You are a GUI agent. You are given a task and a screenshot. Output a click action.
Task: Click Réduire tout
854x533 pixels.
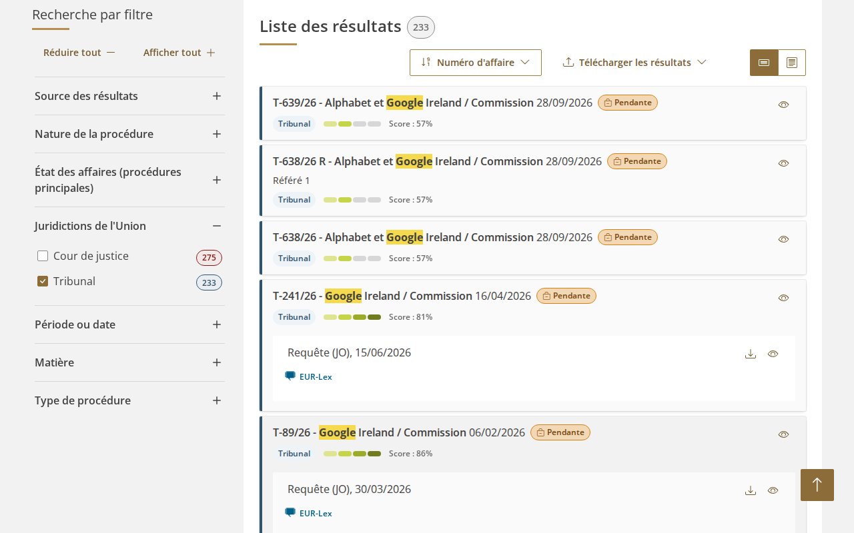click(x=79, y=53)
